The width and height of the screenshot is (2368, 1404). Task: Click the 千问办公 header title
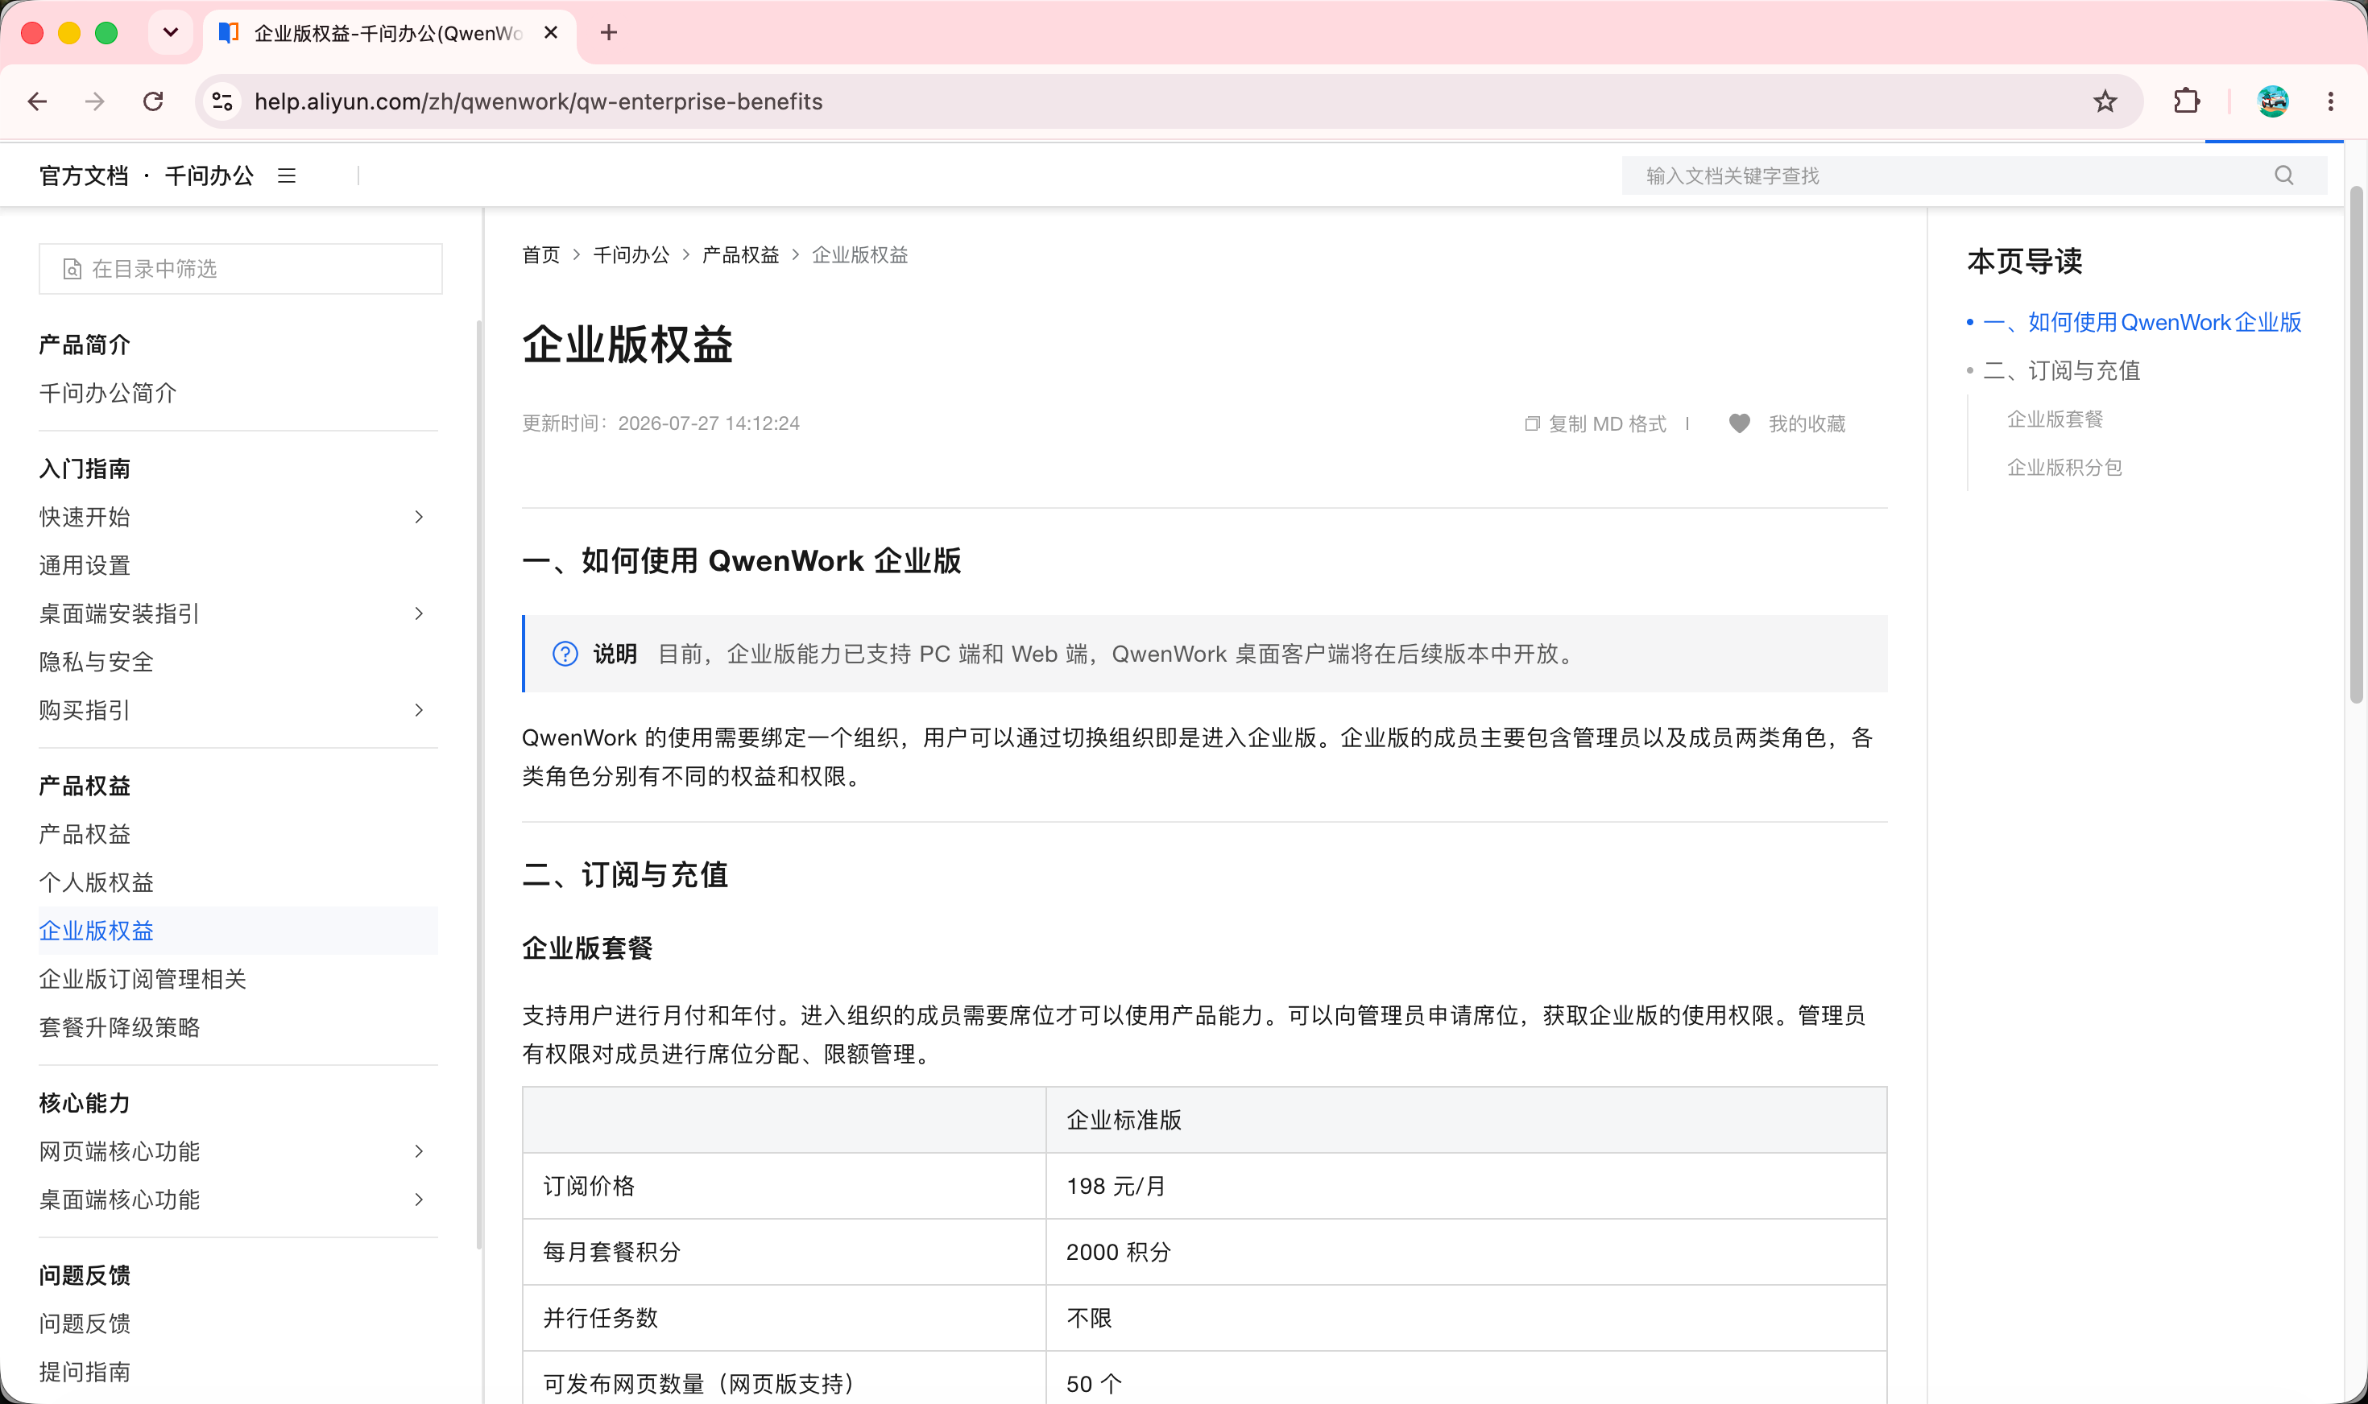[x=209, y=176]
